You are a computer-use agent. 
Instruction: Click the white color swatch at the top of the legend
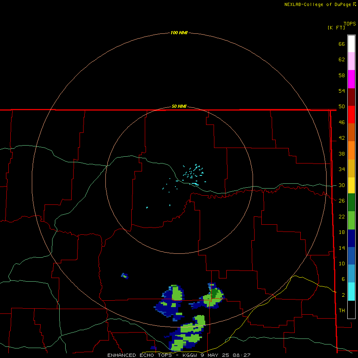pyautogui.click(x=351, y=44)
